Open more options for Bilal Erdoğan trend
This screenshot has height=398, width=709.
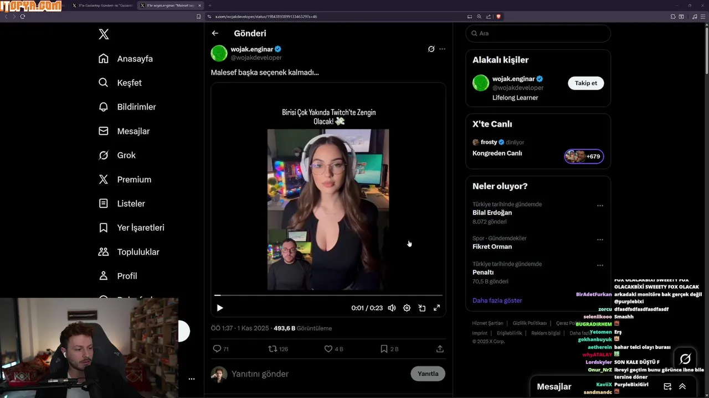tap(600, 206)
